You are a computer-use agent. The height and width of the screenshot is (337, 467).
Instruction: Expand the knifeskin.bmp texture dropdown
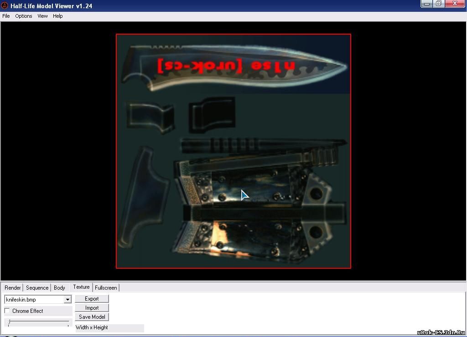pos(67,300)
